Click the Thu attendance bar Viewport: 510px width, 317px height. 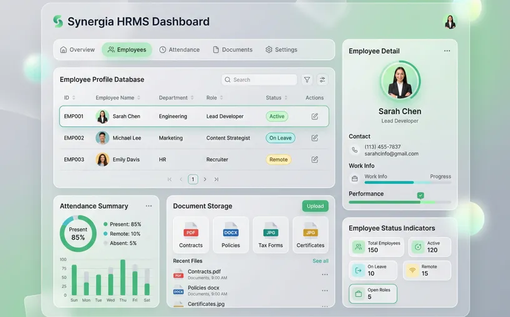[x=123, y=277]
